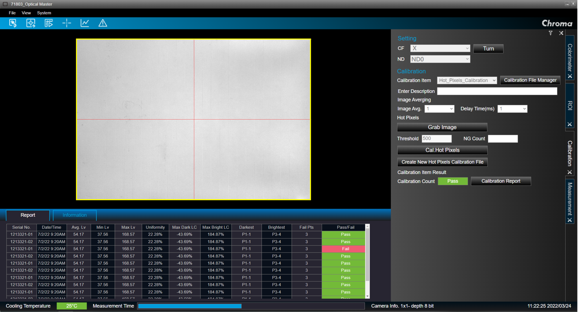578x312 pixels.
Task: Open the ND0 filter dropdown
Action: tap(440, 59)
